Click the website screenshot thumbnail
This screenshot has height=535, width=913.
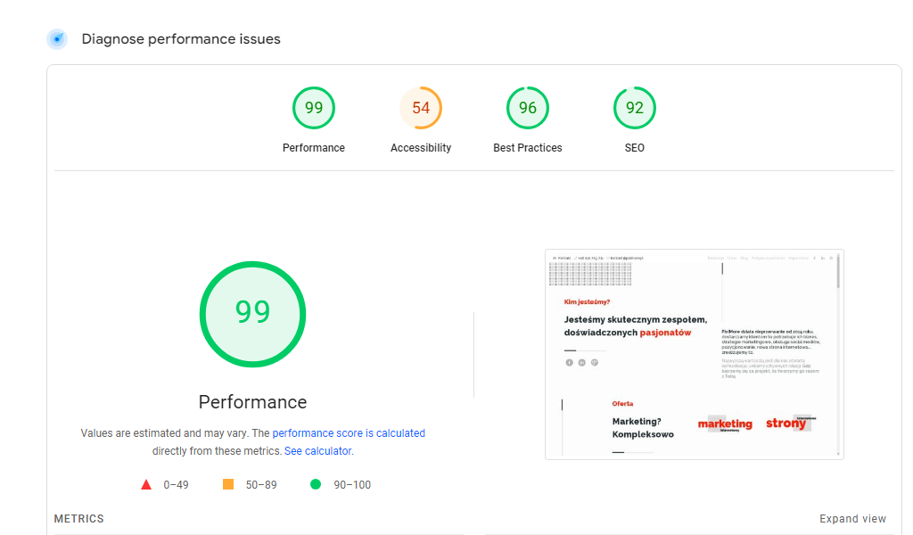coord(694,354)
